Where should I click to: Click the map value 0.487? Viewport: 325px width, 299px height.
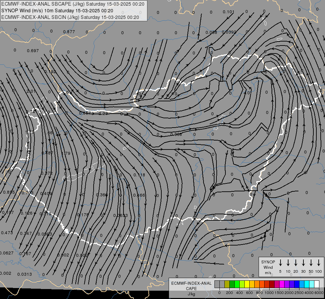(x=47, y=153)
